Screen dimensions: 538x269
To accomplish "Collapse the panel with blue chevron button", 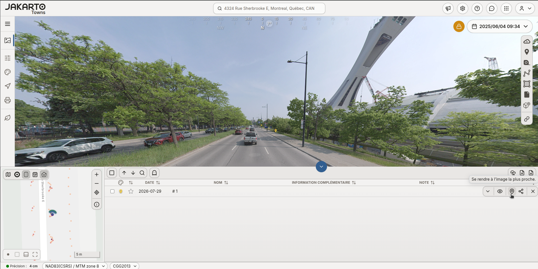I will pyautogui.click(x=321, y=167).
